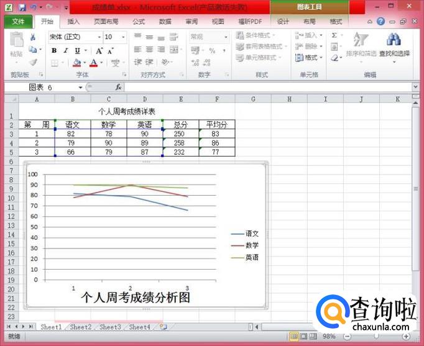
Task: Click the Save icon in quick access toolbar
Action: 22,7
